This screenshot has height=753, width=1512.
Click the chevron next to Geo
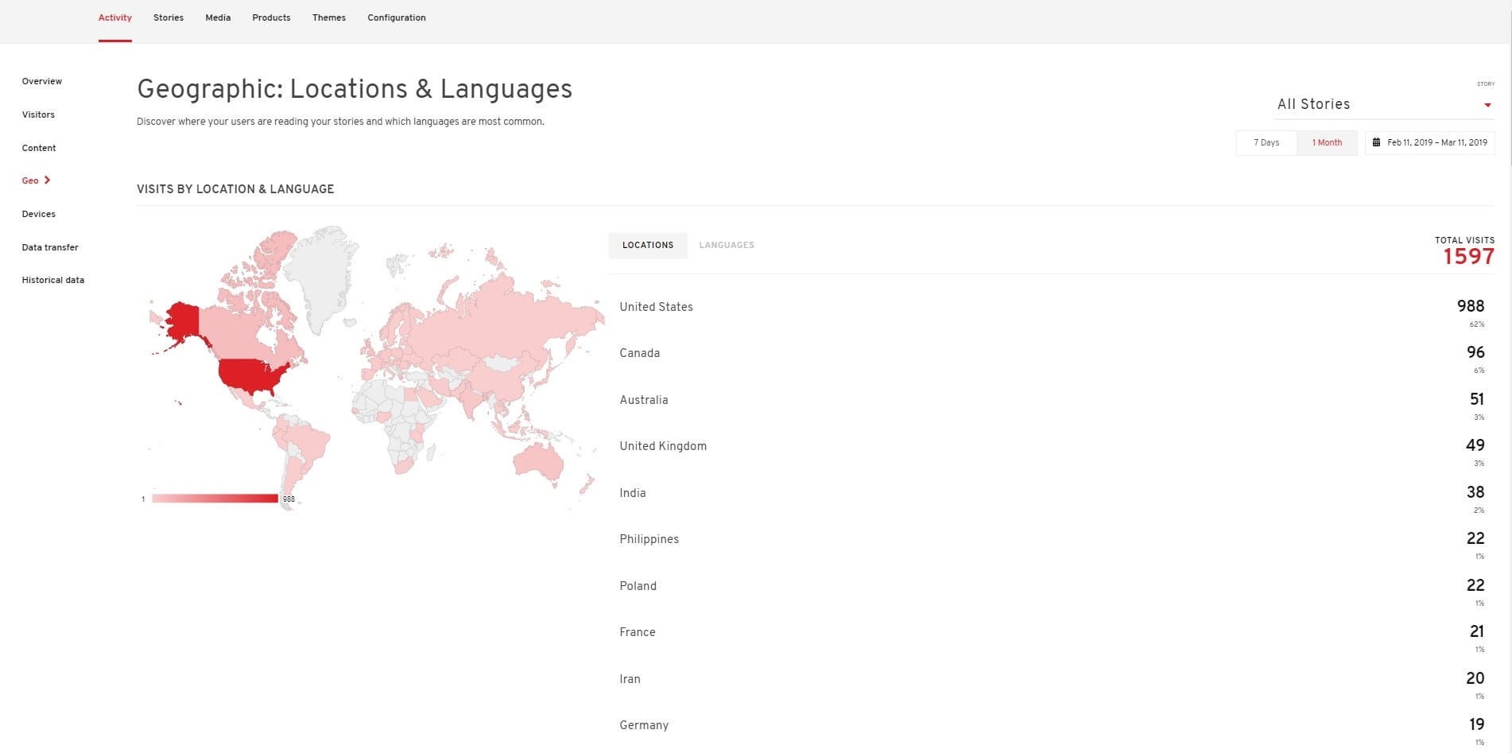point(47,180)
